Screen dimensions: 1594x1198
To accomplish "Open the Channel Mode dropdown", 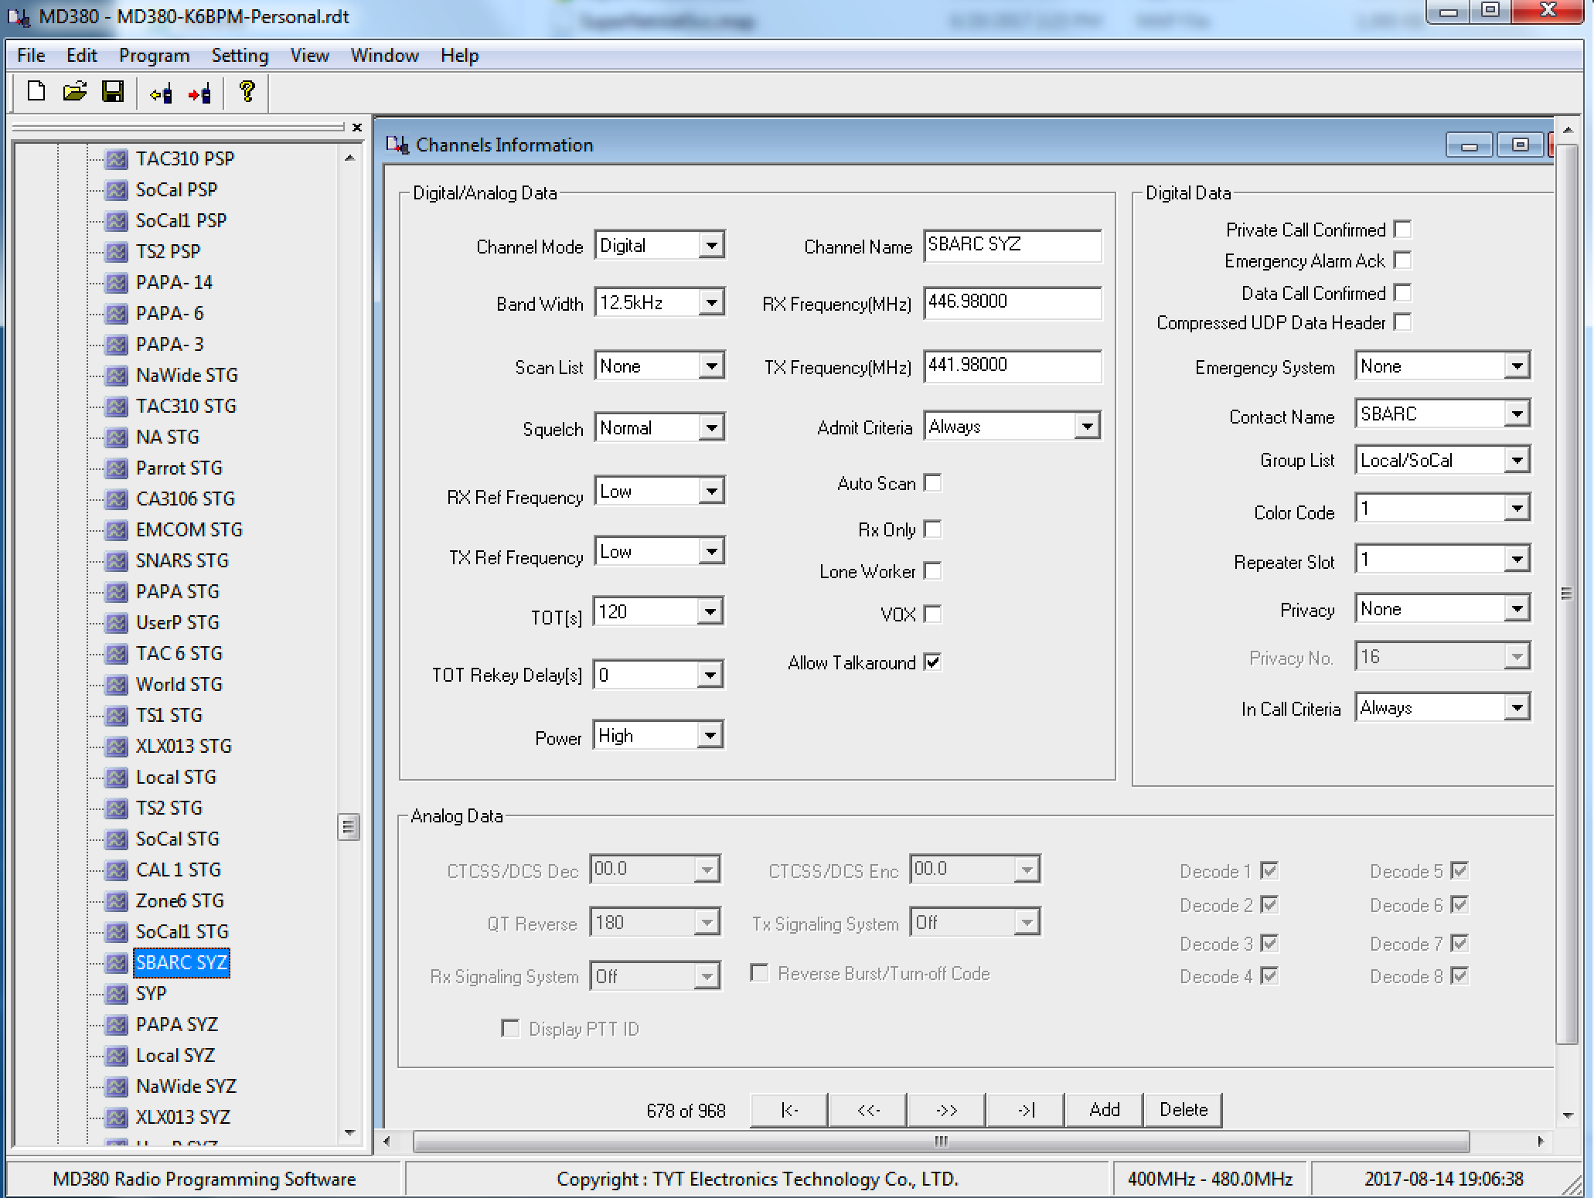I will pyautogui.click(x=711, y=246).
